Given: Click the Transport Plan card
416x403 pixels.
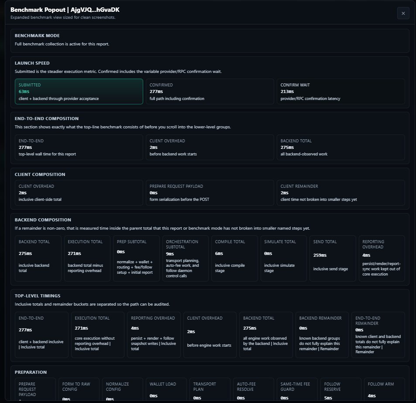Looking at the screenshot, I should (x=210, y=389).
